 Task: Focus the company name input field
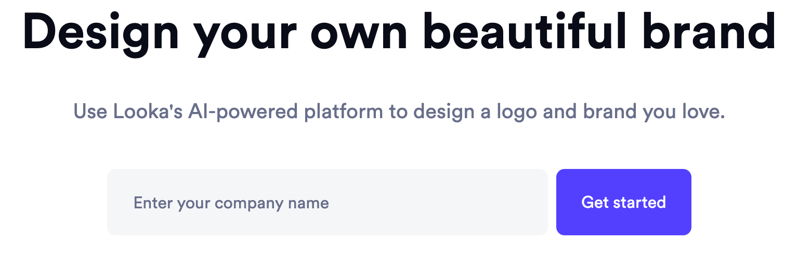point(327,202)
